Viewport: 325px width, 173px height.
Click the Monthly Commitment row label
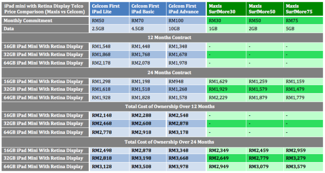click(x=45, y=20)
